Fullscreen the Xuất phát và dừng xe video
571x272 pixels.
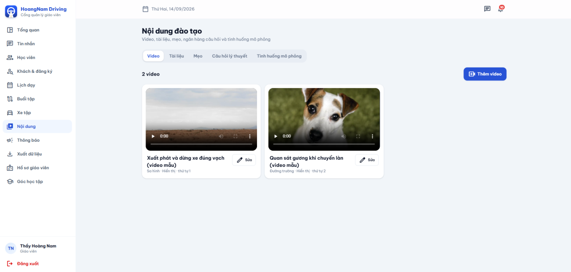236,136
